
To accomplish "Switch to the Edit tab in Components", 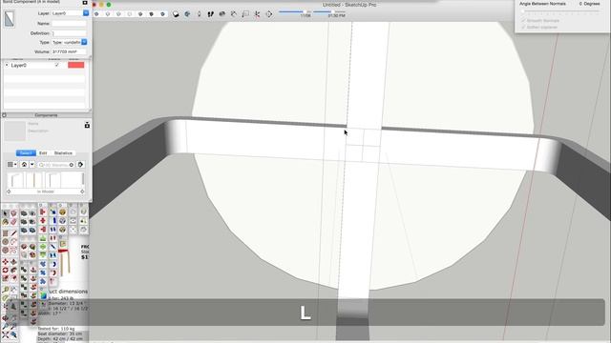I will tap(43, 152).
